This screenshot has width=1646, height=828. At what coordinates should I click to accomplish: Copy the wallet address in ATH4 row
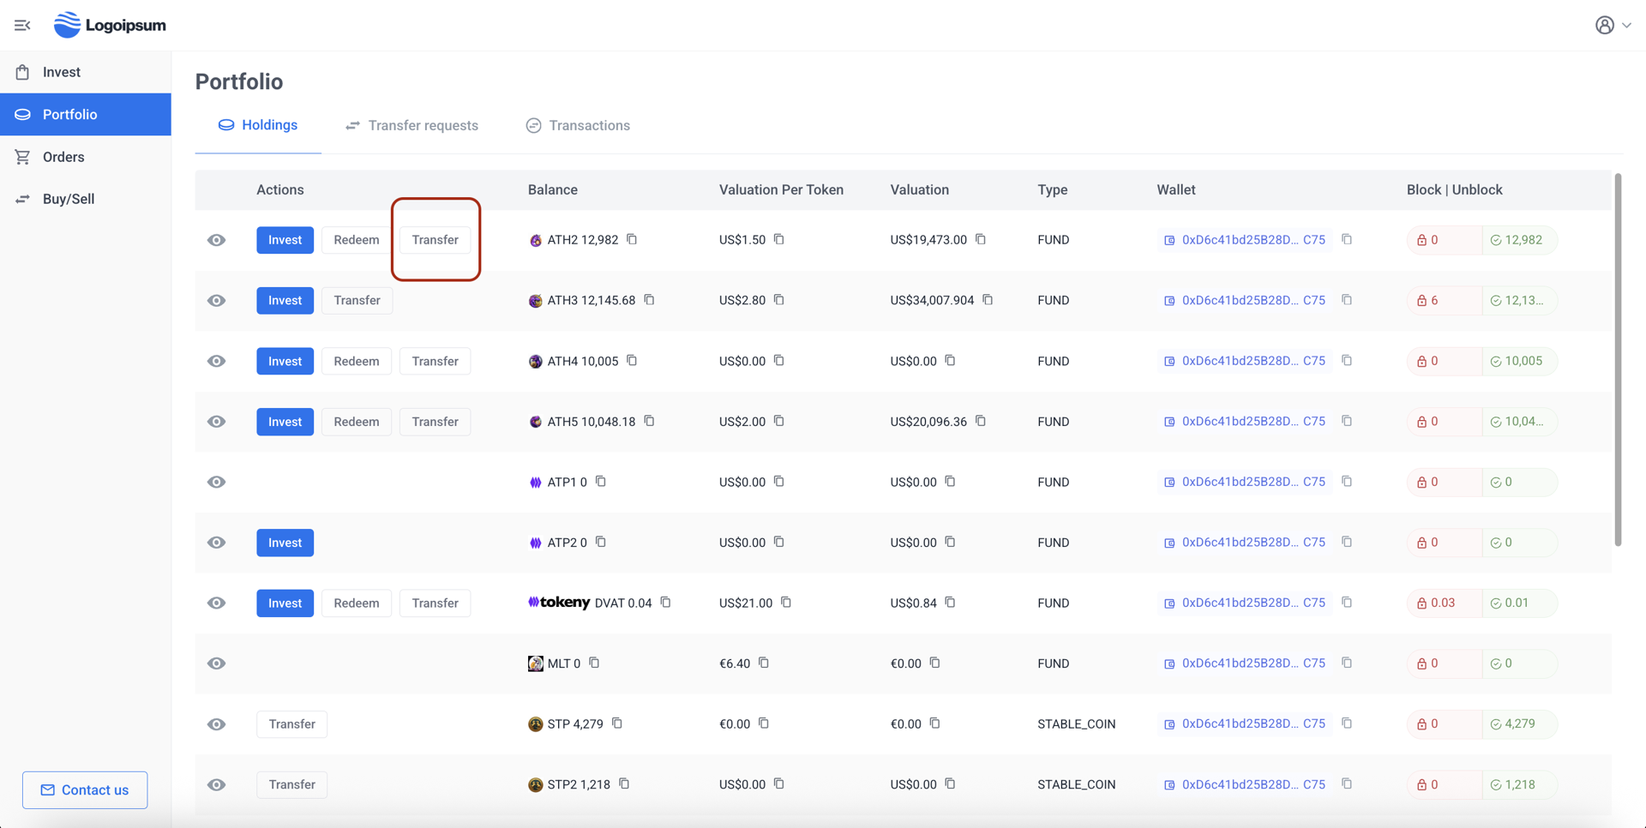coord(1347,361)
